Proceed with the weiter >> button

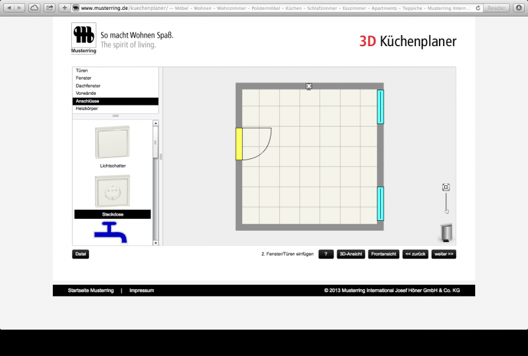click(x=444, y=254)
